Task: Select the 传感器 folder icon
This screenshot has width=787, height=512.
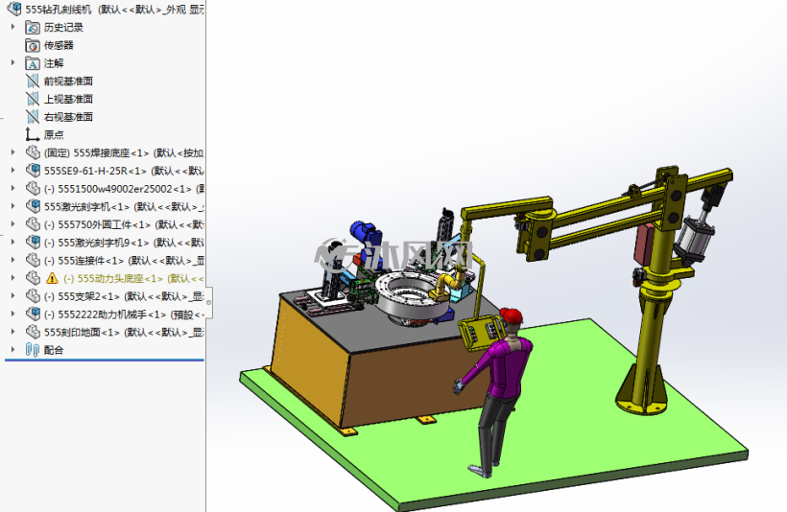Action: point(33,46)
